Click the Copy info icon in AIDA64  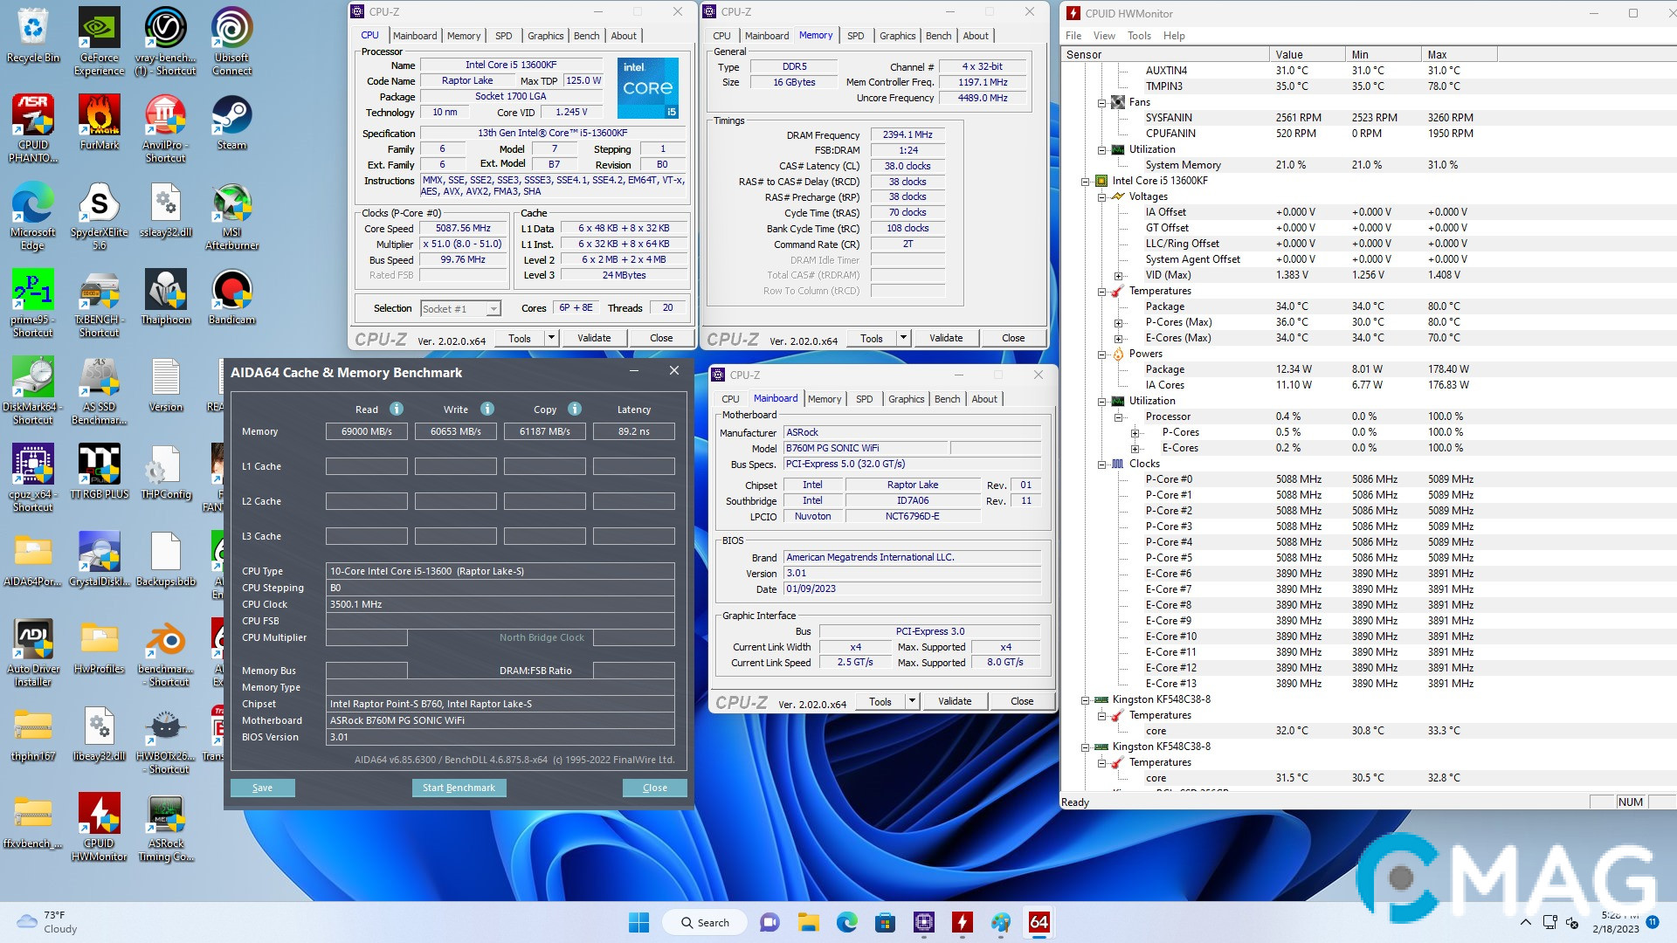(x=575, y=409)
